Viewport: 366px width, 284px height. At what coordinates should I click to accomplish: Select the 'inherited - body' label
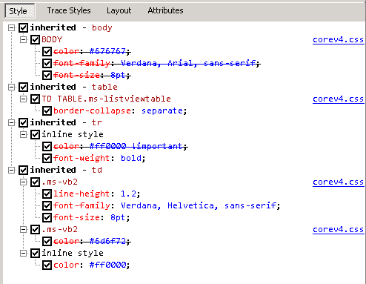(x=71, y=27)
